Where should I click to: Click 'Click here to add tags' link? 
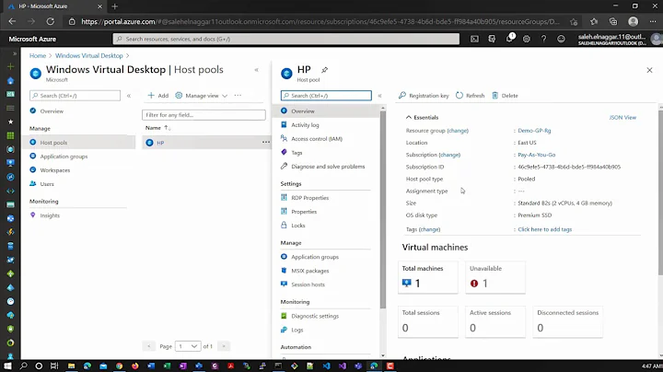pos(544,229)
